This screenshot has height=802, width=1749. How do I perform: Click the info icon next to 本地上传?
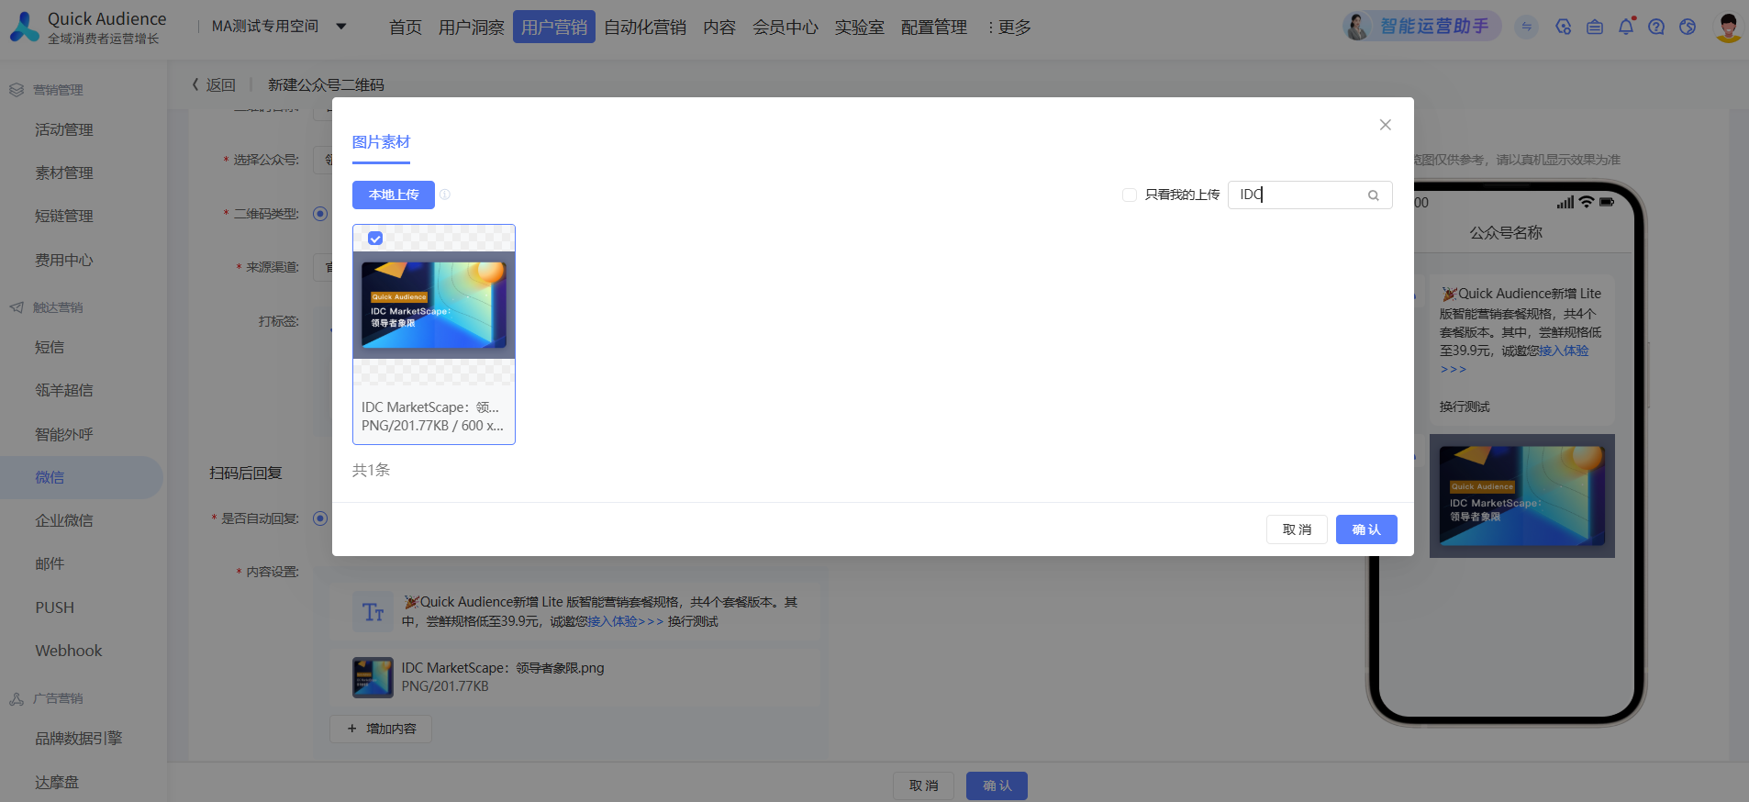[x=445, y=195]
